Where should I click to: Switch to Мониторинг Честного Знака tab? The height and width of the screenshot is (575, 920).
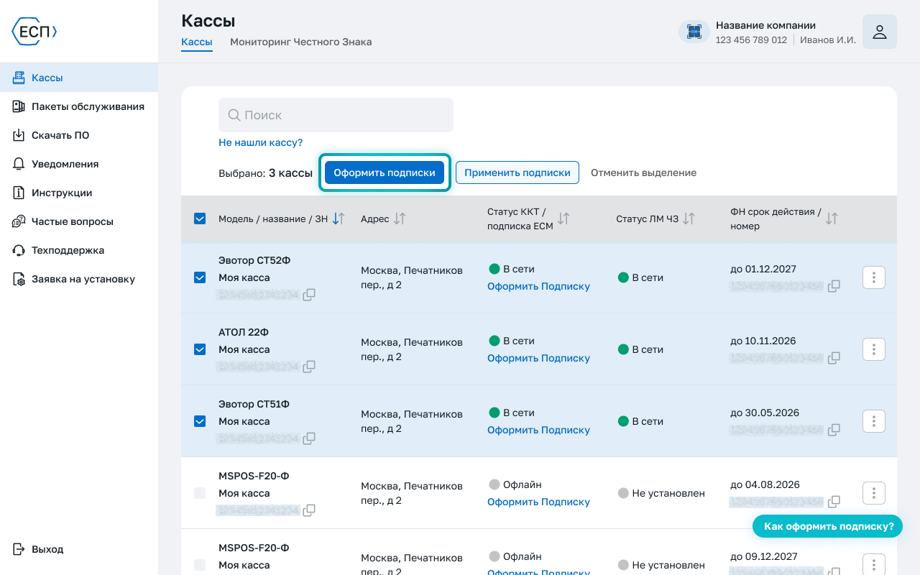coord(300,42)
